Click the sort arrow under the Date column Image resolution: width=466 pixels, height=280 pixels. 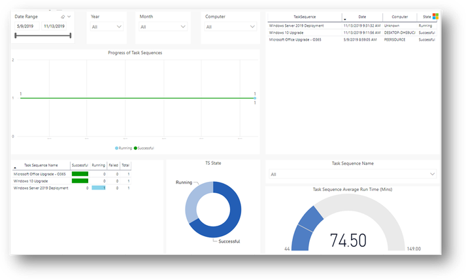(345, 20)
